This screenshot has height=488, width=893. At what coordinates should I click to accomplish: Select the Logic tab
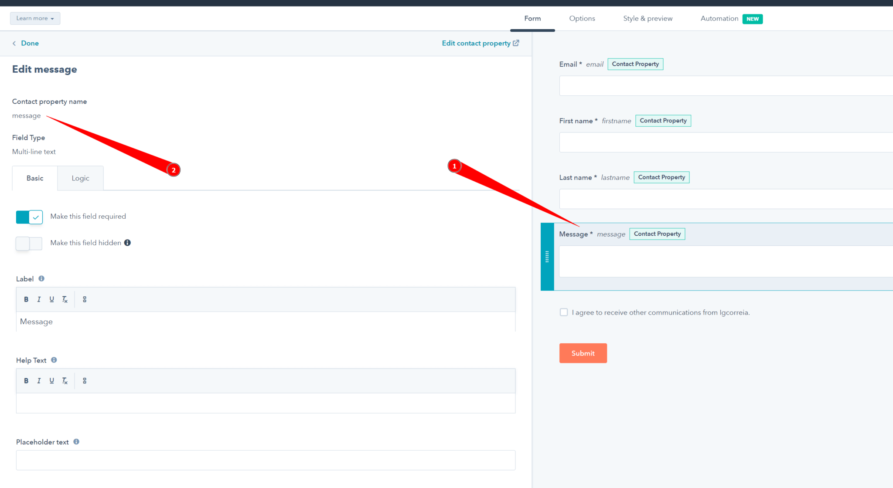click(x=80, y=178)
